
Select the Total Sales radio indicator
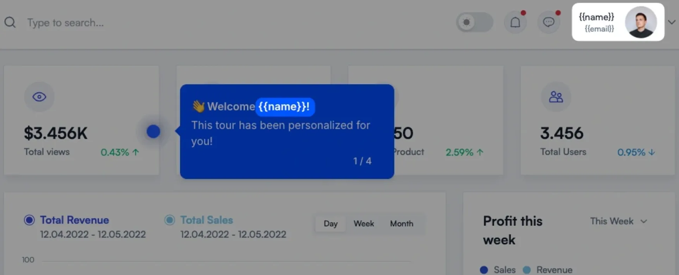[169, 220]
